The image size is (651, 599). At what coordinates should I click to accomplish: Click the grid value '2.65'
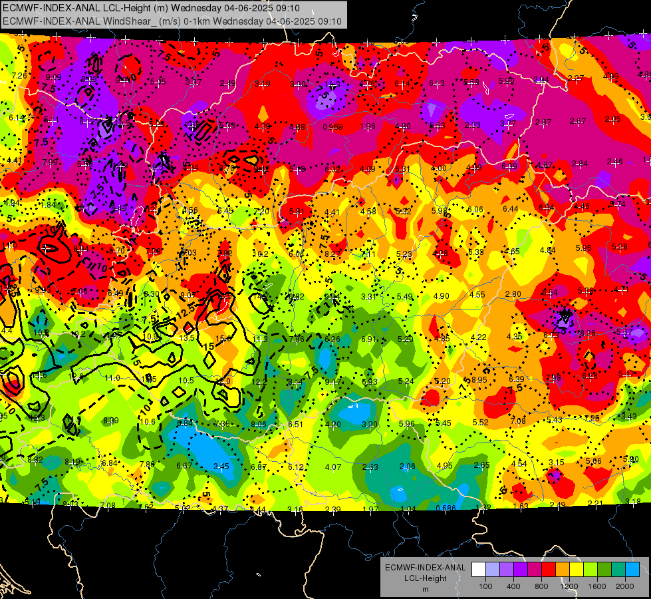tap(481, 465)
